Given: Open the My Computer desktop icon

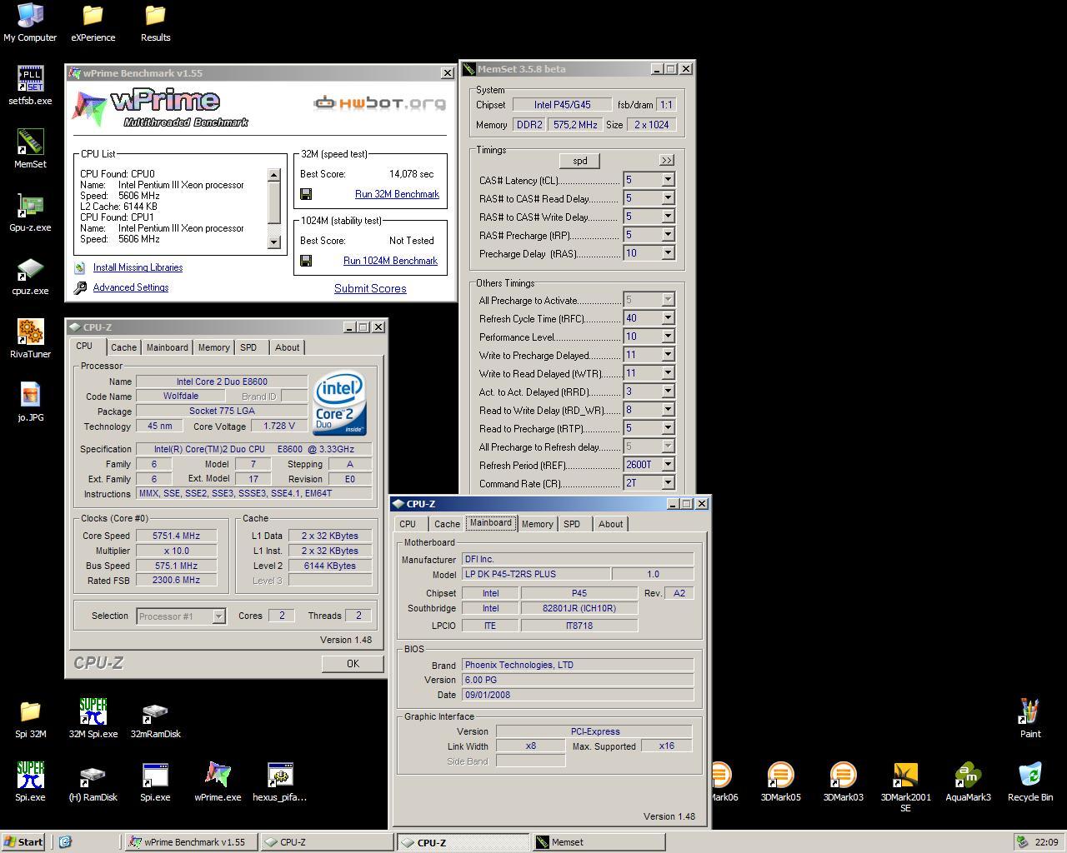Looking at the screenshot, I should coord(30,22).
